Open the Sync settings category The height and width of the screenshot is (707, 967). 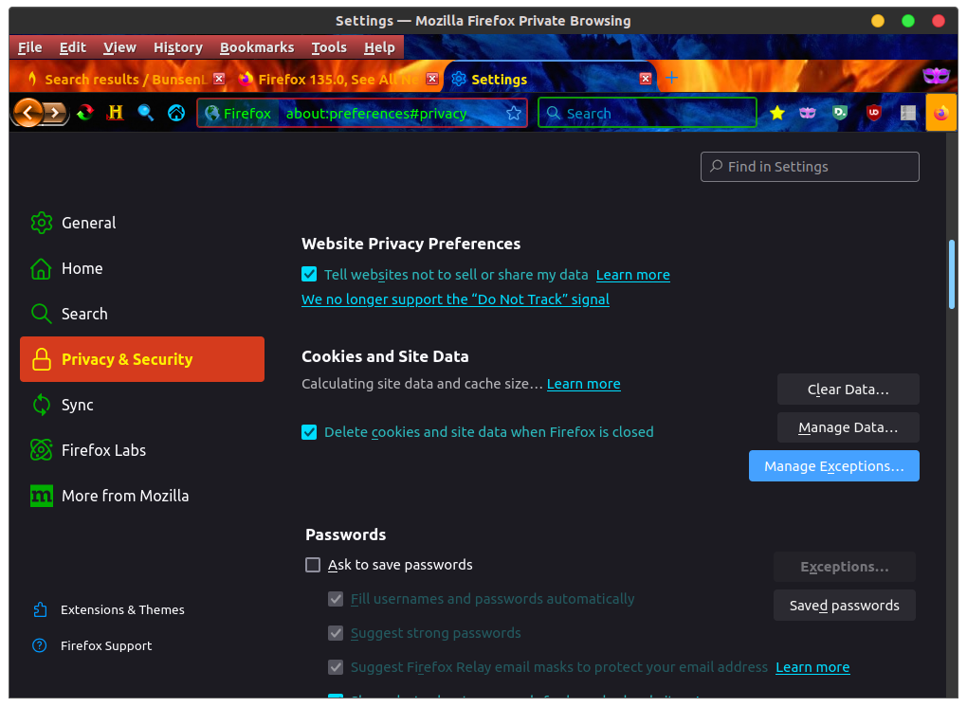click(x=142, y=405)
